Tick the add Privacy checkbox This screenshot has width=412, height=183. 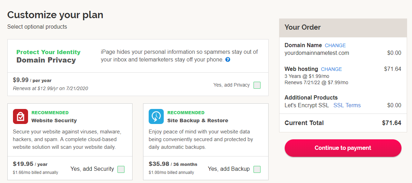pyautogui.click(x=257, y=85)
